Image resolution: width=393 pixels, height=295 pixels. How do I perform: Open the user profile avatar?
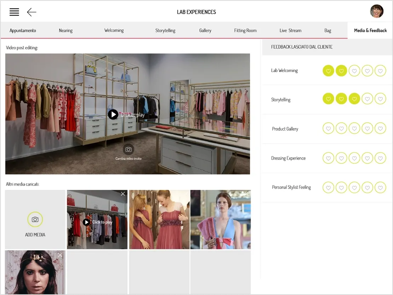coord(377,11)
